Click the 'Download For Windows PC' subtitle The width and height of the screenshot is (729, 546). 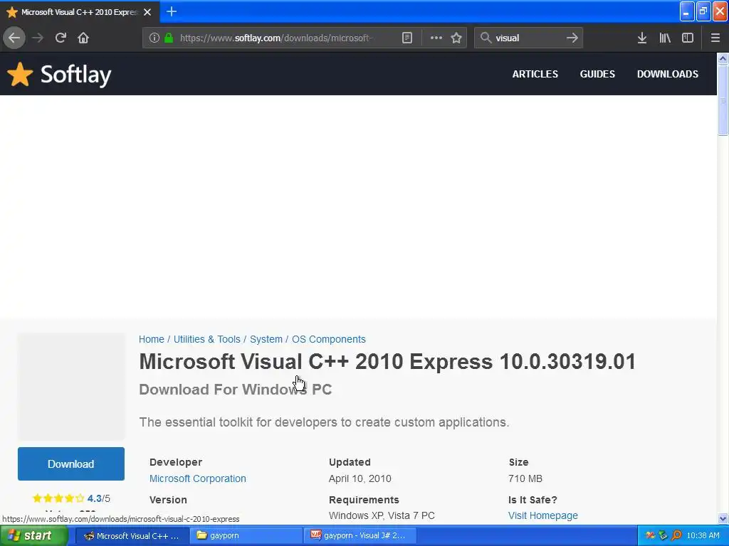[235, 390]
